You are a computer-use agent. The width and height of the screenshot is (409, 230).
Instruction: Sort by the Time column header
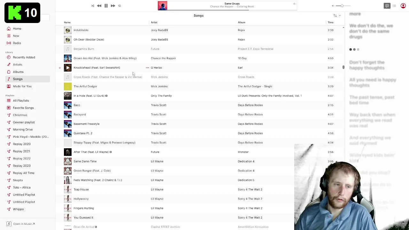[330, 22]
